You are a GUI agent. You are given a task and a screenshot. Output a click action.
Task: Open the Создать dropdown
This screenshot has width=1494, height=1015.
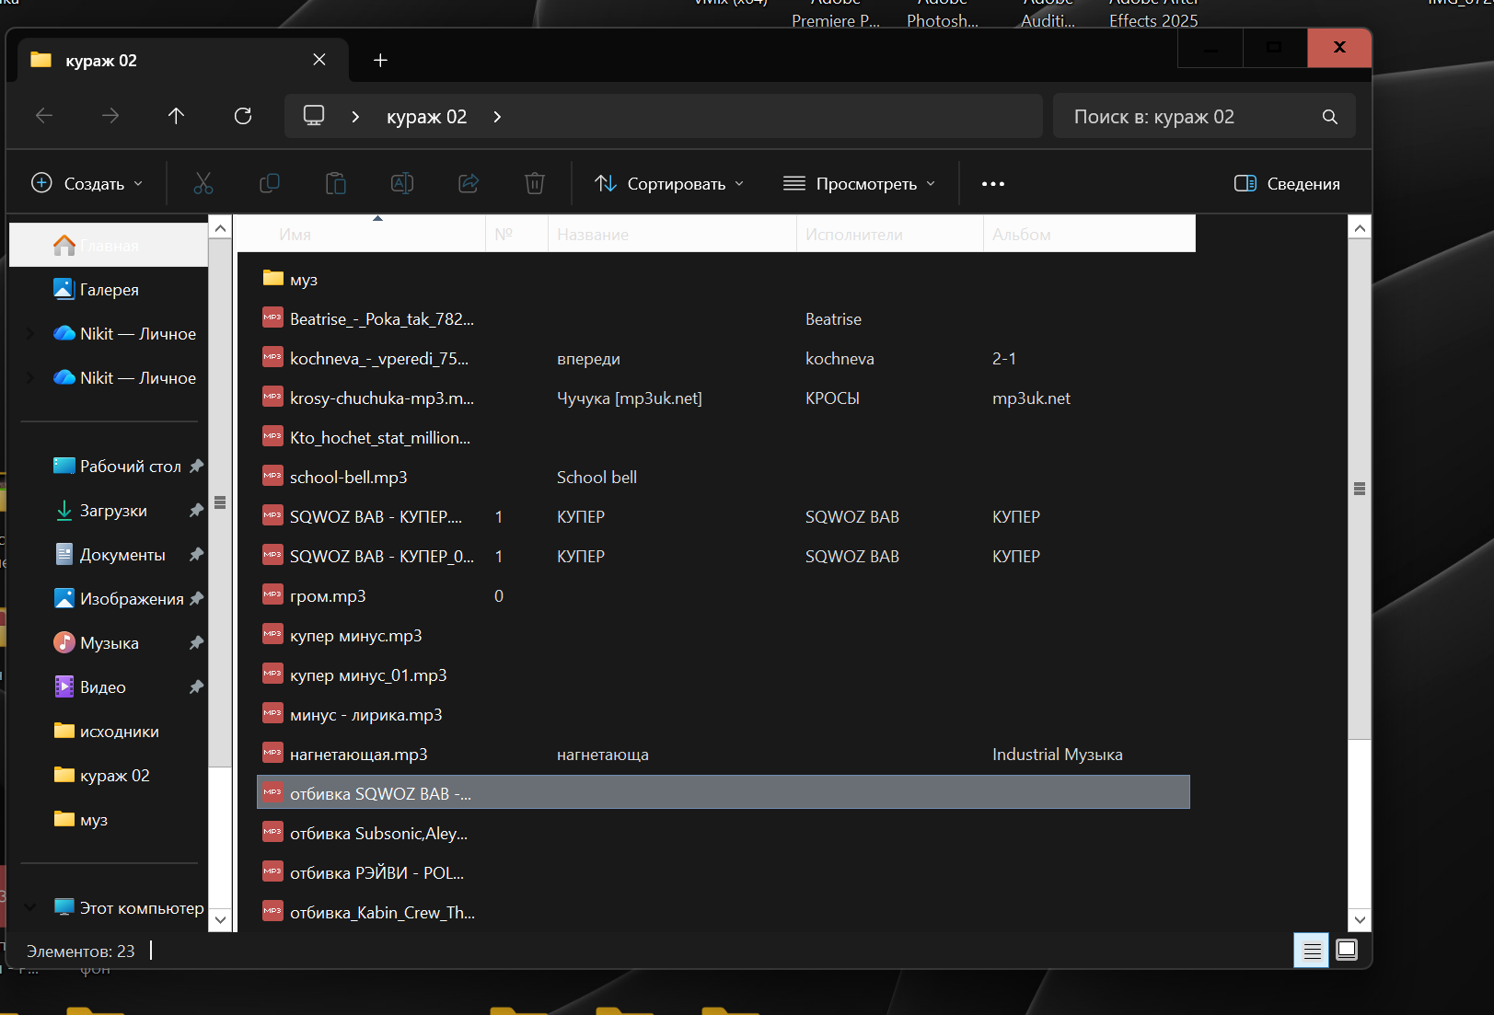tap(87, 183)
